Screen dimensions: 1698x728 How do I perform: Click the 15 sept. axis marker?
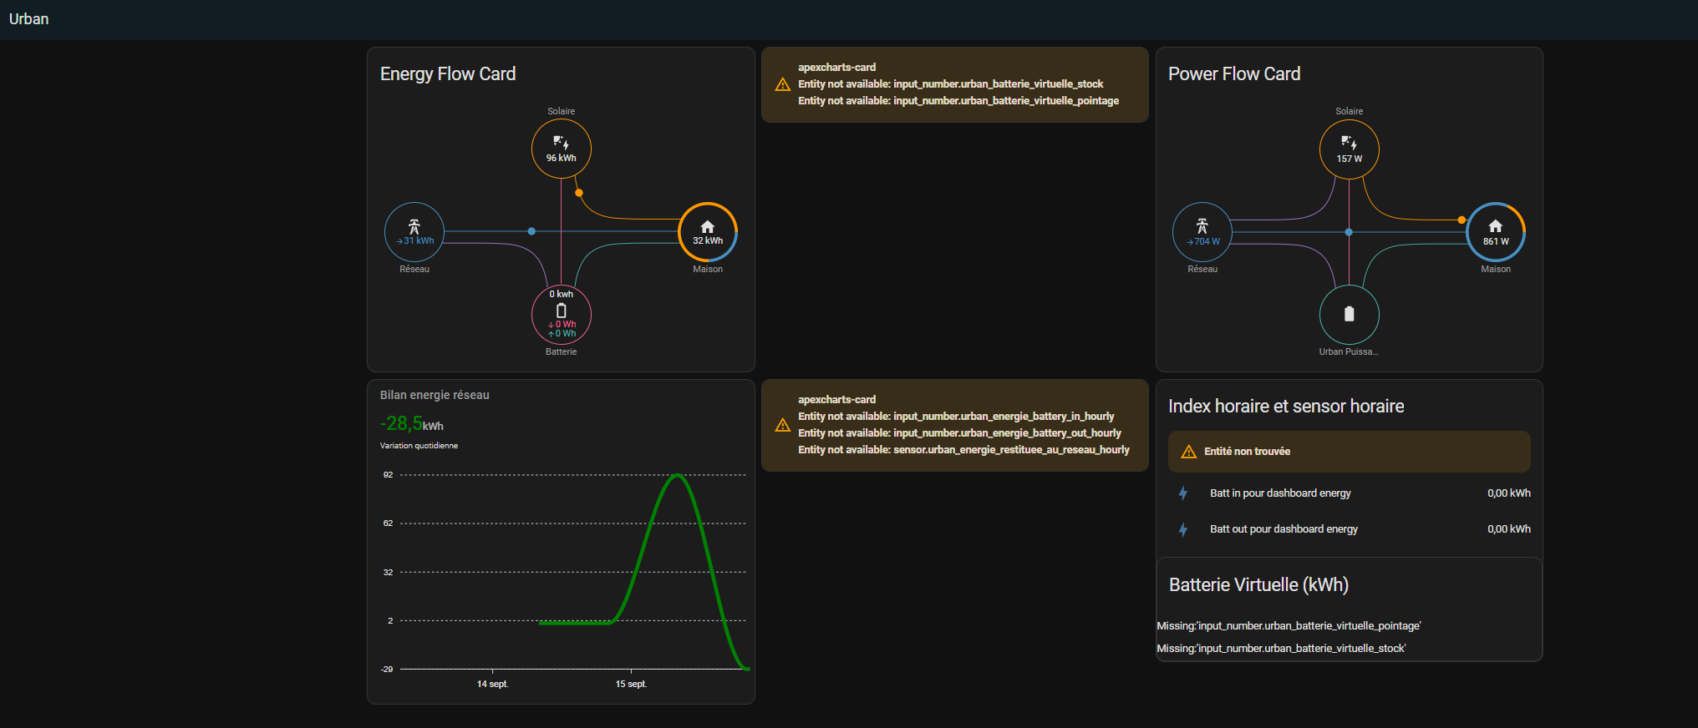pyautogui.click(x=631, y=684)
